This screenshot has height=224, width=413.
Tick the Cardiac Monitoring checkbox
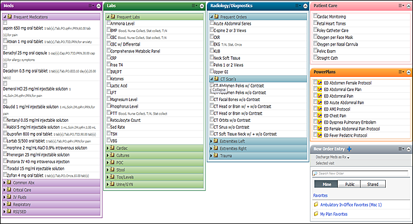pos(315,16)
